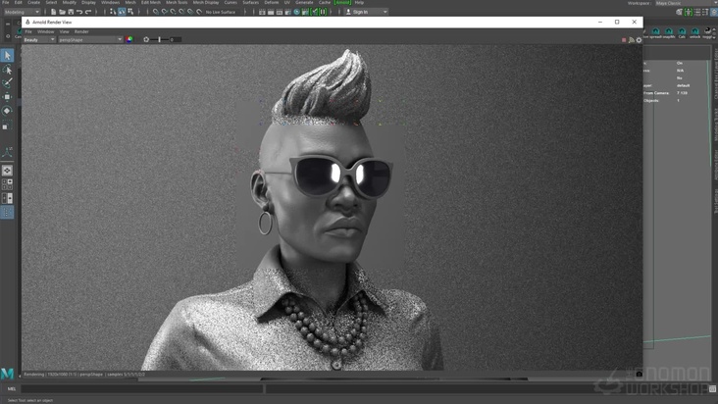718x404 pixels.
Task: Click Select by object type icon
Action: 122,12
